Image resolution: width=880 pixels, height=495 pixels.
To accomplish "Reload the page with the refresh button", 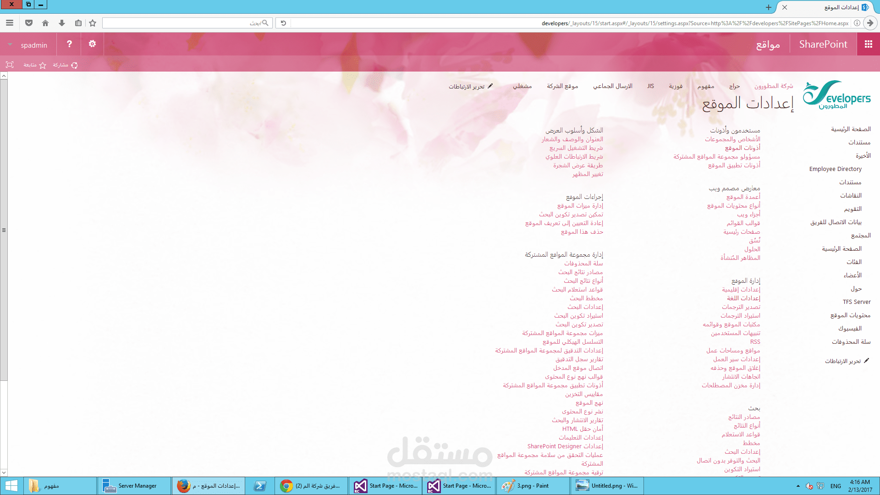I will click(x=283, y=23).
